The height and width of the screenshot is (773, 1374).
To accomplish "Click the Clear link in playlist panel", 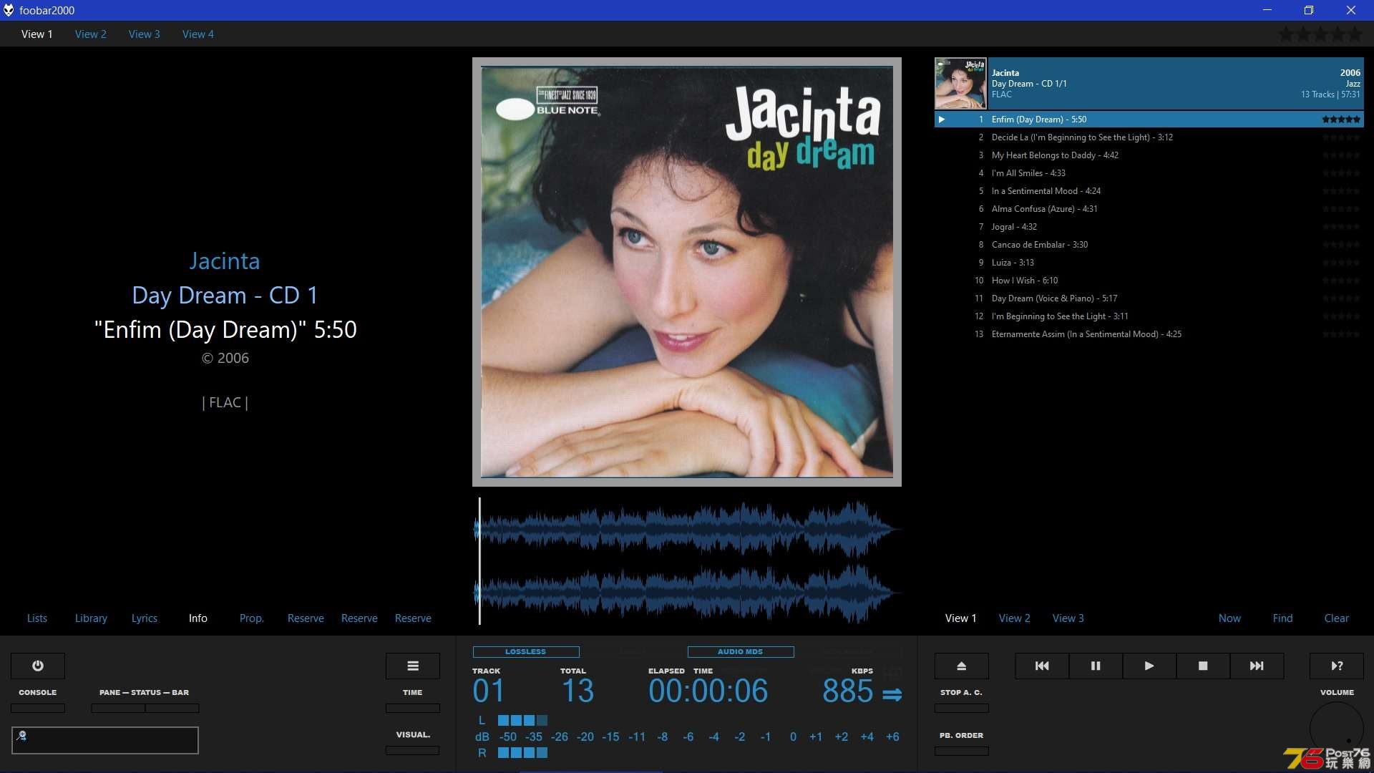I will pos(1337,618).
